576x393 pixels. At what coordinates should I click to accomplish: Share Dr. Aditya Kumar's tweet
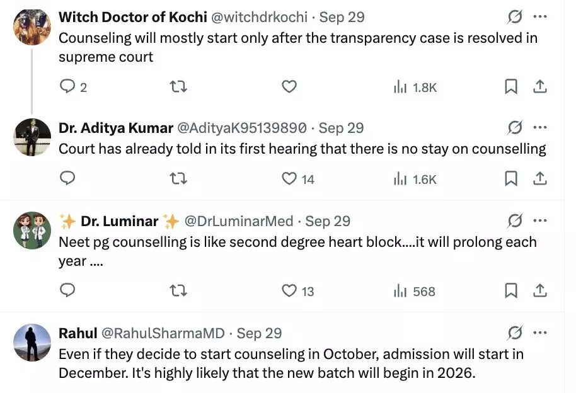point(540,179)
